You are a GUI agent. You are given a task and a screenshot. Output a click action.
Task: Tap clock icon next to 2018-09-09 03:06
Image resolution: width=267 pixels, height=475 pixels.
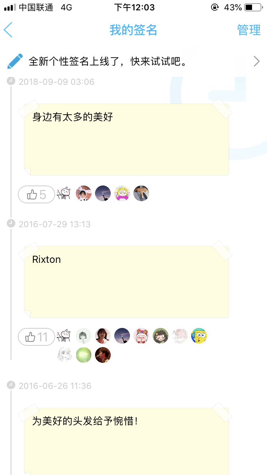pos(11,82)
